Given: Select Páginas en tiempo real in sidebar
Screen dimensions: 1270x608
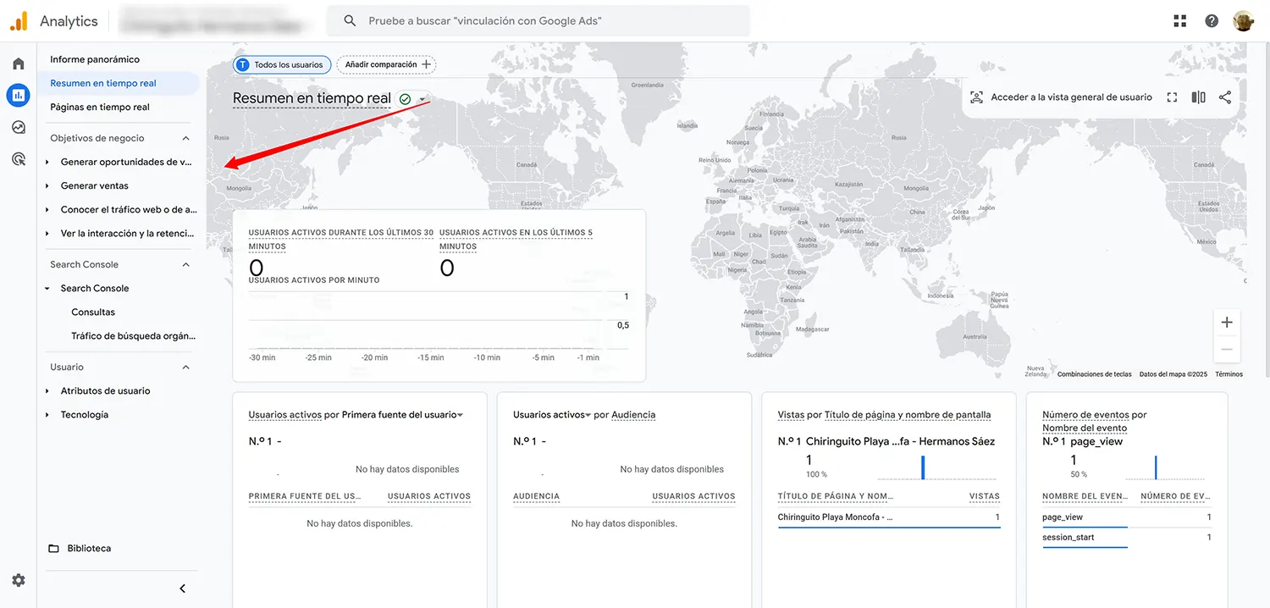Looking at the screenshot, I should tap(105, 107).
